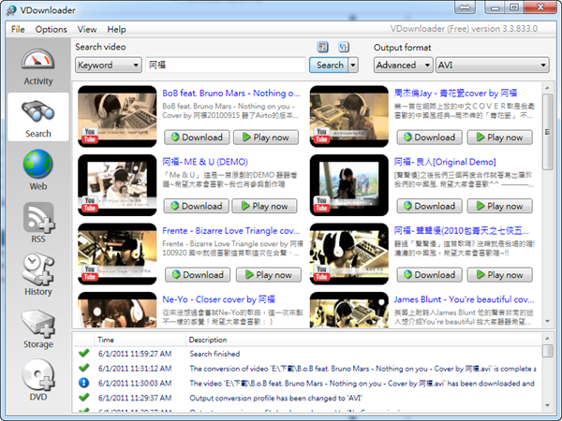Viewport: 562px width, 421px height.
Task: Click the Time column header
Action: pyautogui.click(x=140, y=340)
